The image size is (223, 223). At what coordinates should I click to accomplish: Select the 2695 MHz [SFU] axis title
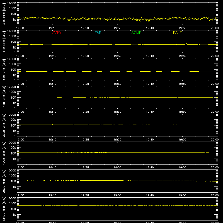[4, 125]
